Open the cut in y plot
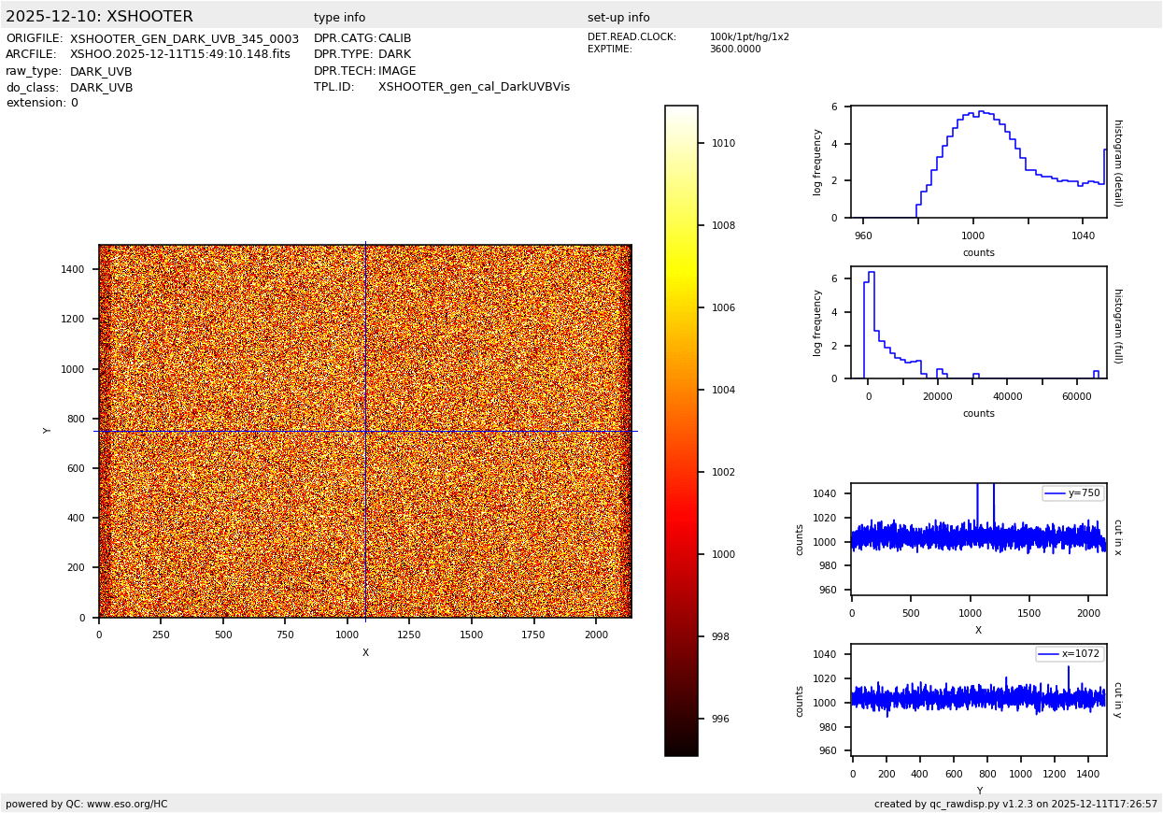 pos(978,700)
